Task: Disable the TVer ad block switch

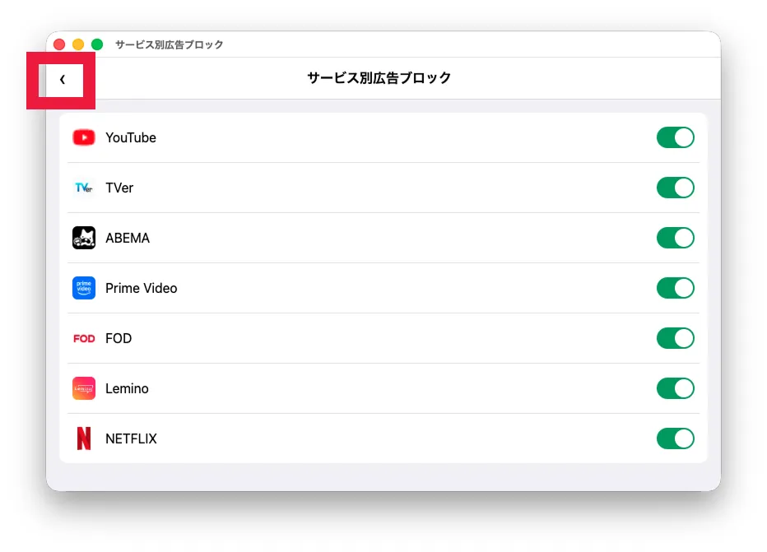Action: click(675, 188)
